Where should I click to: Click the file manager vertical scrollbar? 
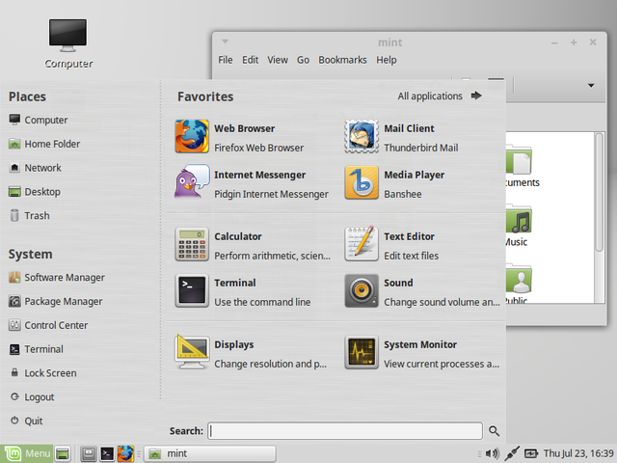coord(600,193)
